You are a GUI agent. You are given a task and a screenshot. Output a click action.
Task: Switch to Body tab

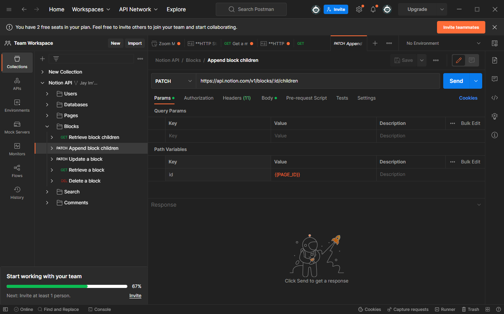(269, 98)
